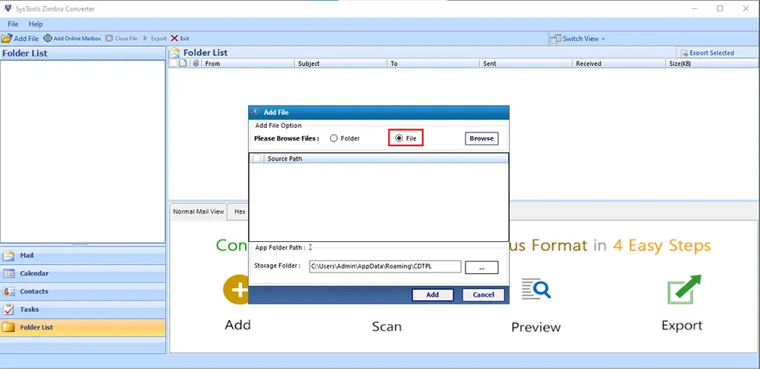Open the Calendar section in sidebar

pyautogui.click(x=83, y=273)
